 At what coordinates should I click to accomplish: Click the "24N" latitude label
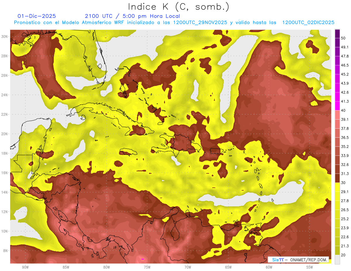coord(5,95)
